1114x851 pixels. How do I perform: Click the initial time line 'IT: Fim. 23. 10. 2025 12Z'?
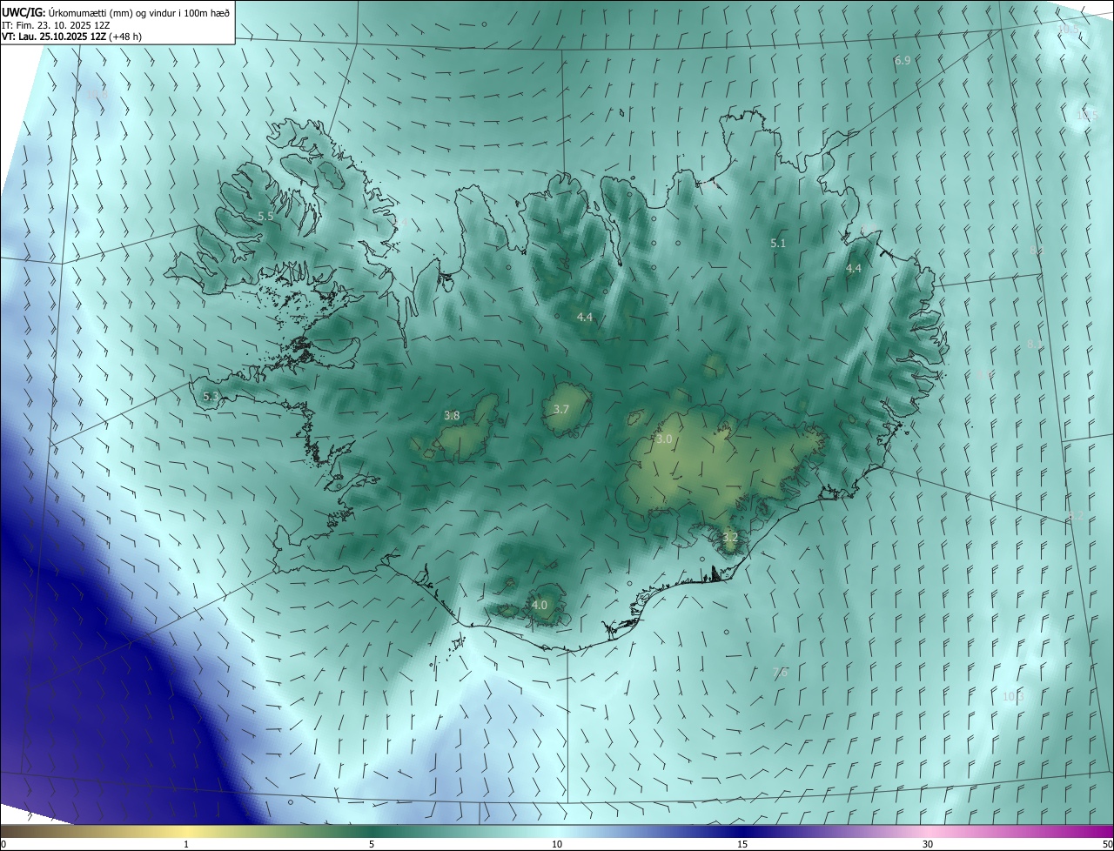56,25
